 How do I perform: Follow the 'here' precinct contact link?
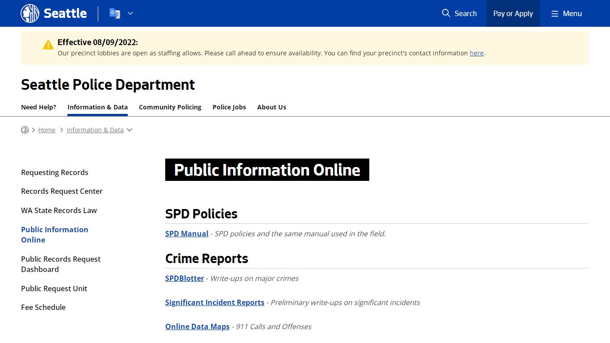click(476, 53)
